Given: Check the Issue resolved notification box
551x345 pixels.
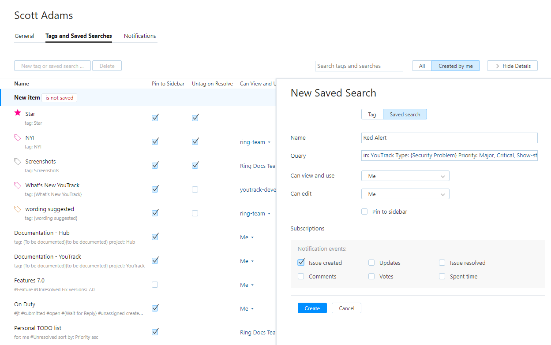Looking at the screenshot, I should [442, 263].
